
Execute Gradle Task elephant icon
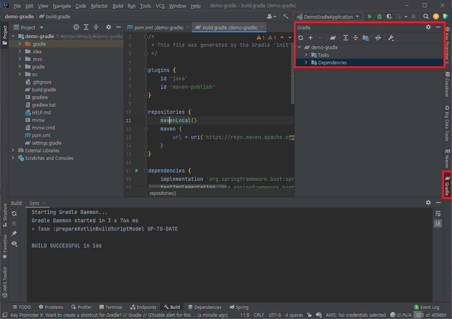(333, 38)
